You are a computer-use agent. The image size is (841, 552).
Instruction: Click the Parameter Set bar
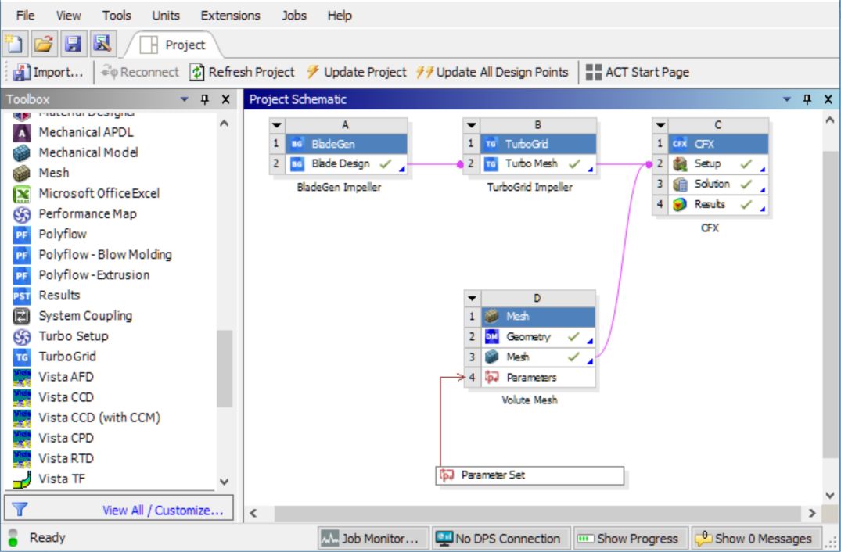coord(530,475)
